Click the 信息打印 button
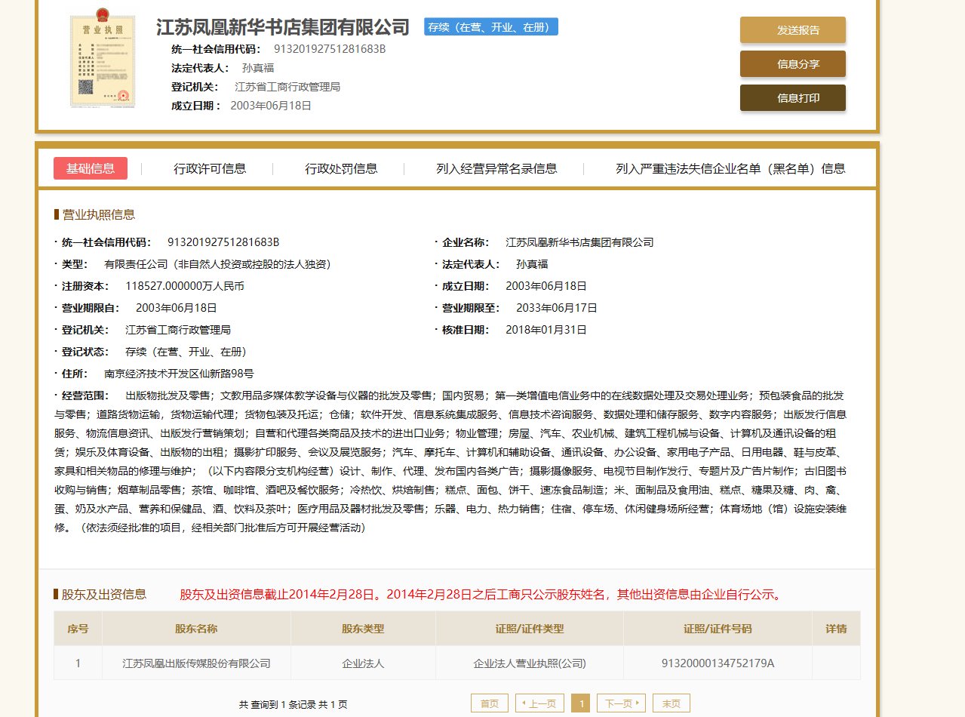The height and width of the screenshot is (717, 965). pos(792,97)
